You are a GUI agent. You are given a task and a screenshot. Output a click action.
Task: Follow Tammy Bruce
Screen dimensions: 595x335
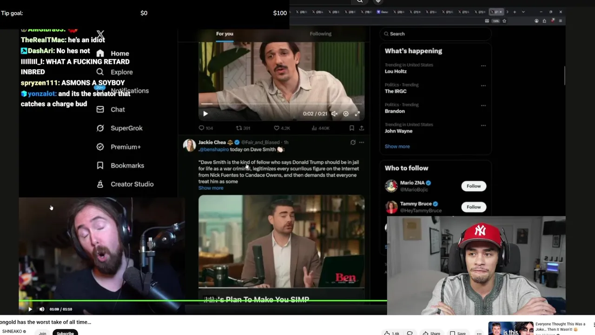[x=474, y=207]
